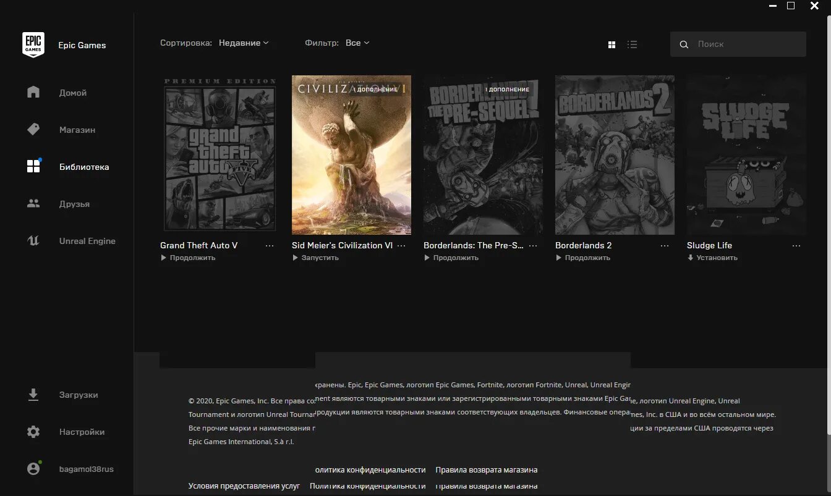831x496 pixels.
Task: Click the Store (Магазин) tag icon
Action: pyautogui.click(x=33, y=130)
